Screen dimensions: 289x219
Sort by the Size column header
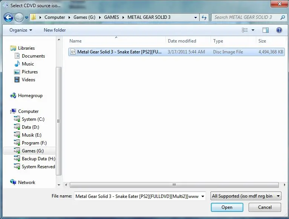click(x=271, y=41)
